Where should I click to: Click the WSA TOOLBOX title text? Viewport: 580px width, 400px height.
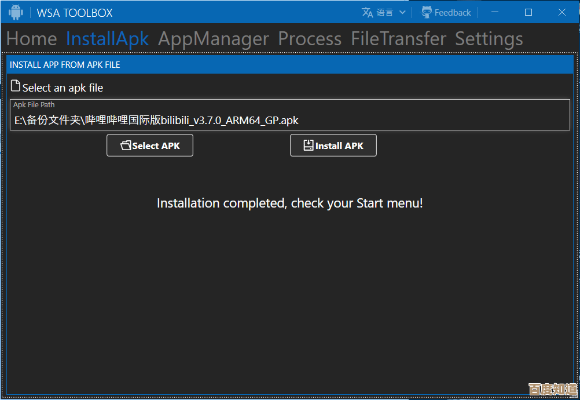75,13
